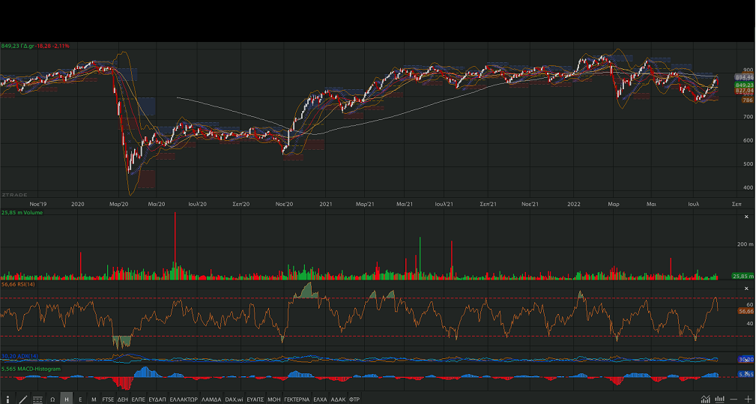Viewport: 756px width, 404px height.
Task: Select the line drawing tool
Action: [x=23, y=399]
